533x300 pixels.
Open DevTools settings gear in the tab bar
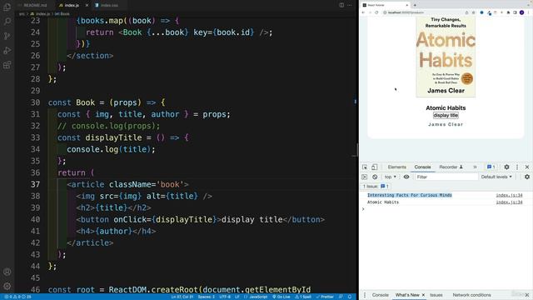(506, 167)
